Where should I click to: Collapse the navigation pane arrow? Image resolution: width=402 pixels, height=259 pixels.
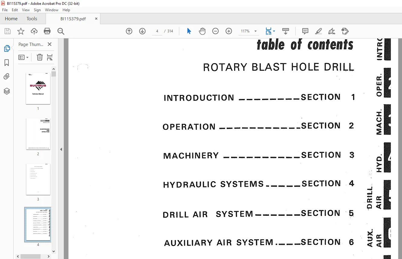pyautogui.click(x=61, y=149)
